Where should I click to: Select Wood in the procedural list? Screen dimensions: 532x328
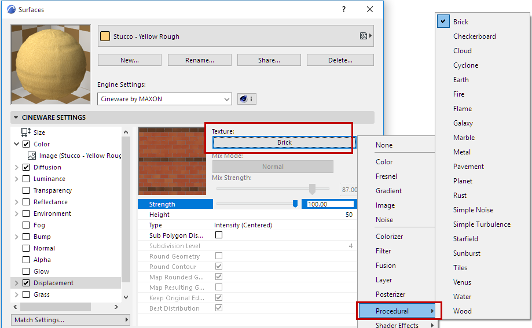coord(462,311)
